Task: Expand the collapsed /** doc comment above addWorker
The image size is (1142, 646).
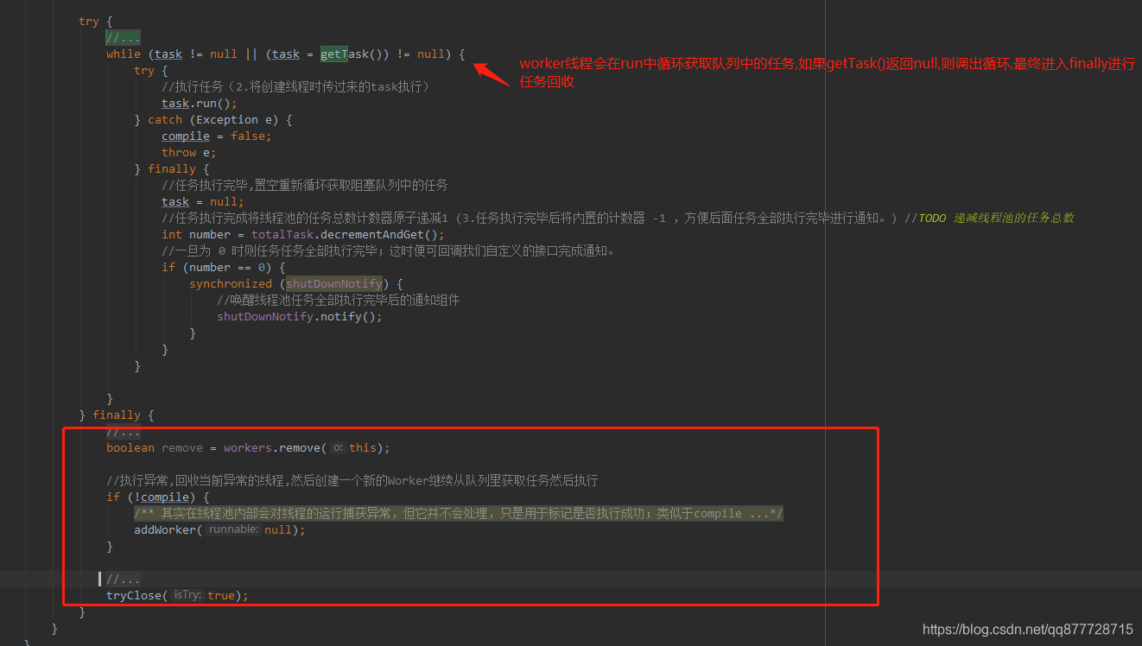Action: pyautogui.click(x=459, y=513)
